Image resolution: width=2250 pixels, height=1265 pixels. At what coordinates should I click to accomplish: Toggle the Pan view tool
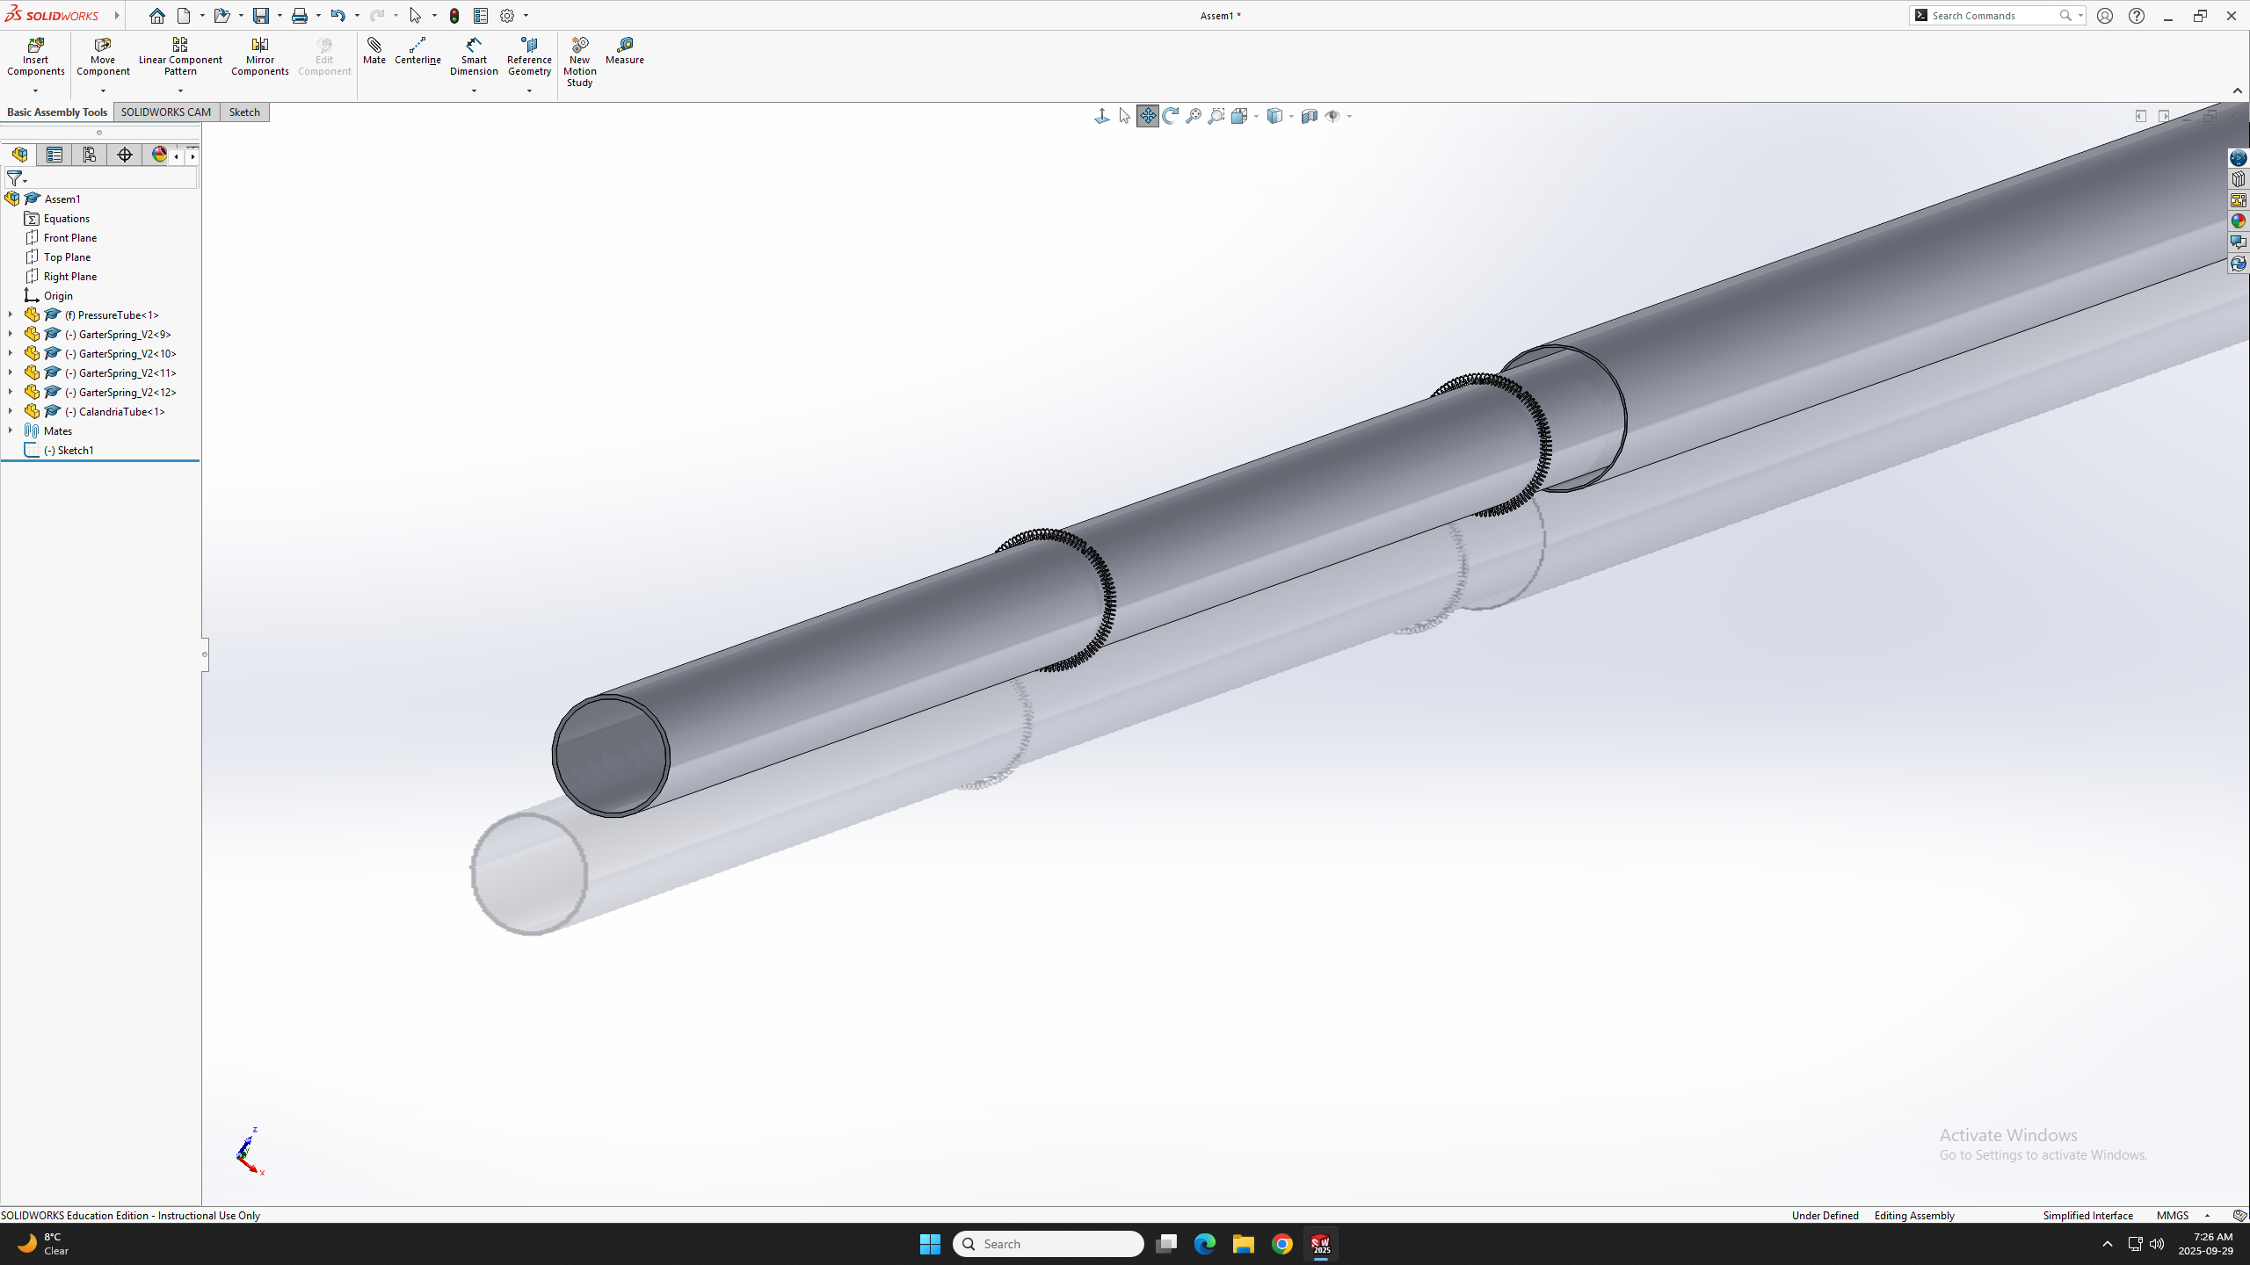1148,116
